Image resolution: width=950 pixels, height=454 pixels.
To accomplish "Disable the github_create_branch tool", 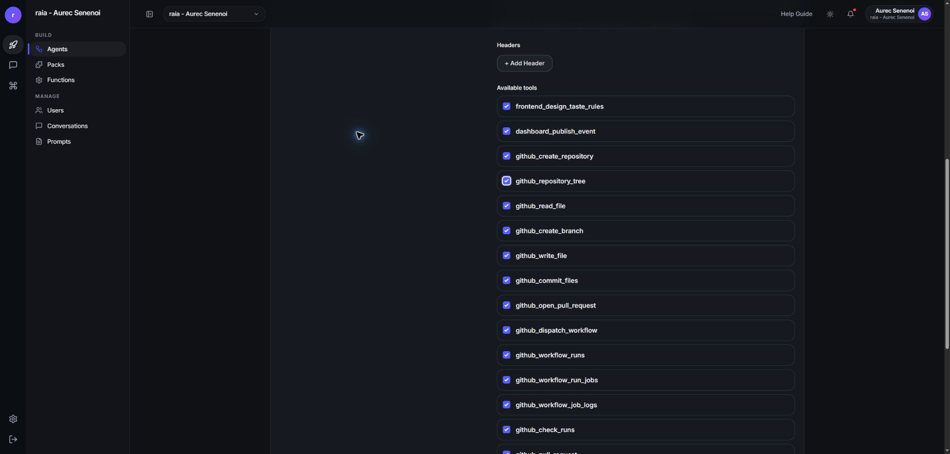I will click(507, 230).
